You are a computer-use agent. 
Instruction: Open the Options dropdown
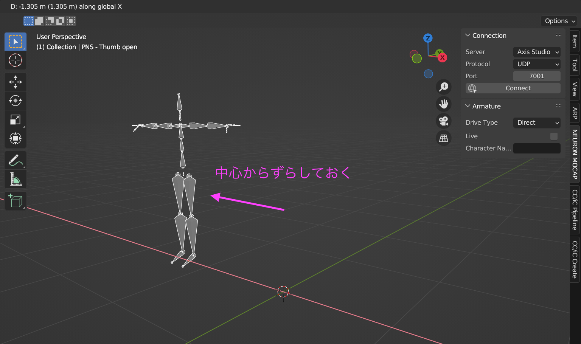(x=560, y=21)
